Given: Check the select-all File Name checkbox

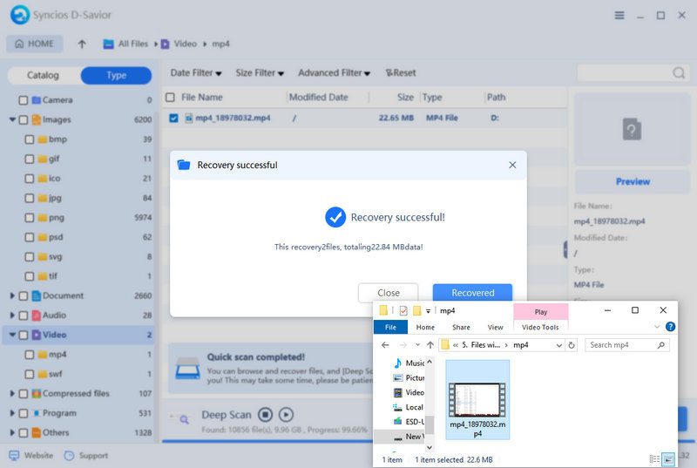Looking at the screenshot, I should point(170,98).
